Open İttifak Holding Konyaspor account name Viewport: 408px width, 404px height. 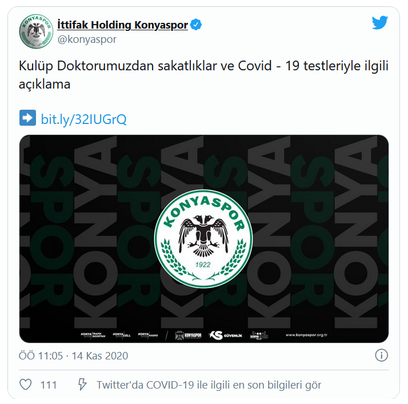click(122, 25)
